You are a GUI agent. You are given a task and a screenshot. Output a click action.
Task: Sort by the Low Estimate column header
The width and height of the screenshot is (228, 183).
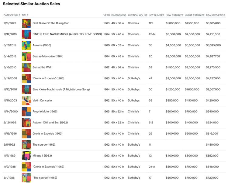pyautogui.click(x=174, y=15)
